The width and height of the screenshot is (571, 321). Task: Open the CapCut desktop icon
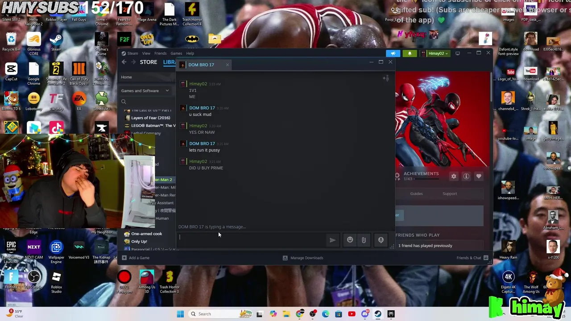tap(11, 72)
